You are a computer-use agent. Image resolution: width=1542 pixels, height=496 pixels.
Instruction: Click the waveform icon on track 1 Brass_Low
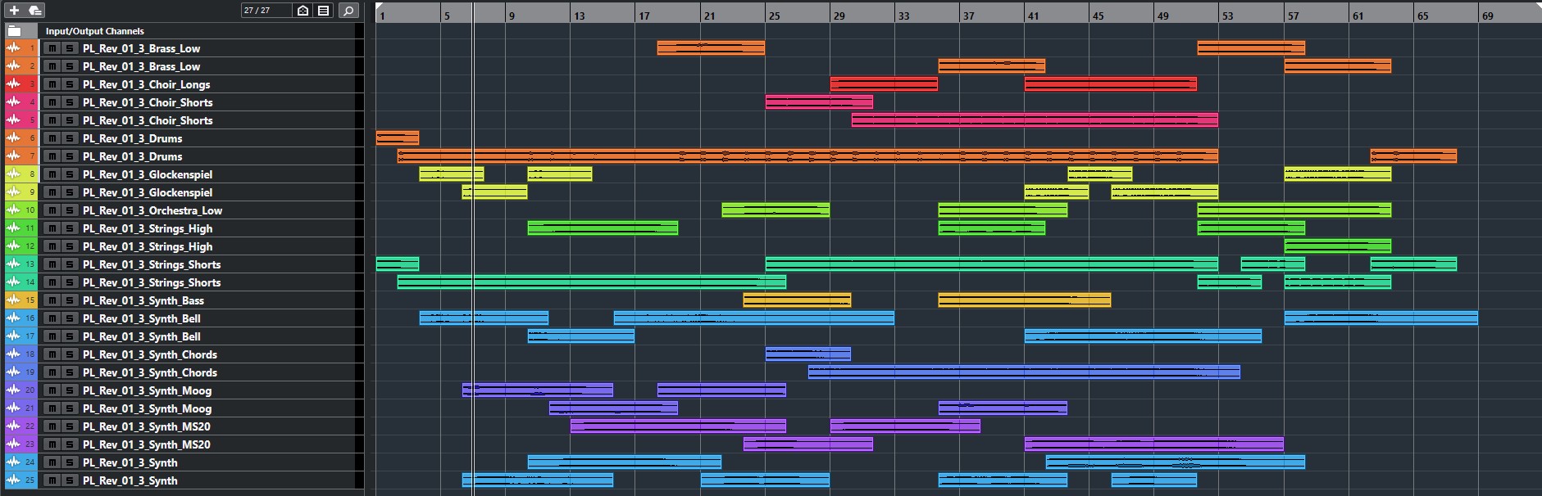[13, 48]
